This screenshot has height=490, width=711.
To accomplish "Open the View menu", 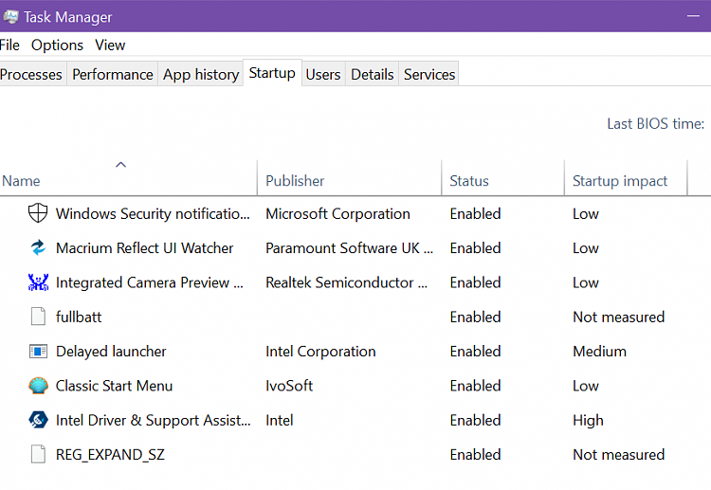I will click(x=110, y=45).
